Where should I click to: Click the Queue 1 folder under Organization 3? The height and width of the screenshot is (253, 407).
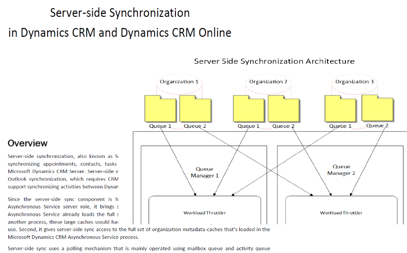pyautogui.click(x=340, y=109)
